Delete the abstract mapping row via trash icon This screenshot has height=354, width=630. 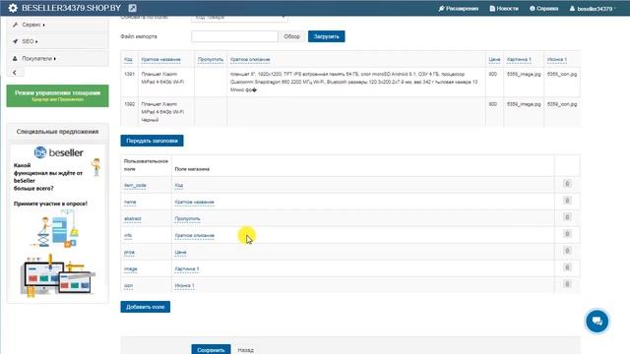pyautogui.click(x=567, y=217)
